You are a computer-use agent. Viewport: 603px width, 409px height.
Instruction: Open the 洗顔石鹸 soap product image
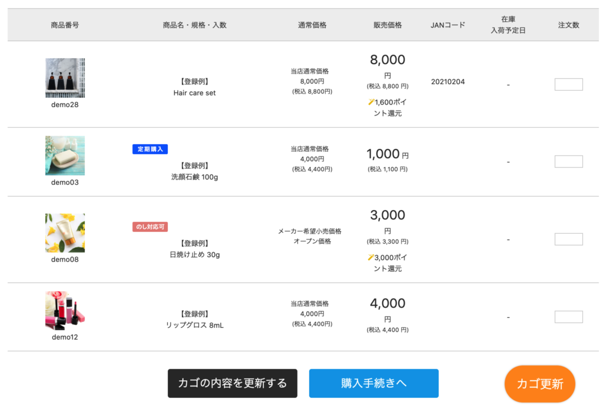[65, 155]
